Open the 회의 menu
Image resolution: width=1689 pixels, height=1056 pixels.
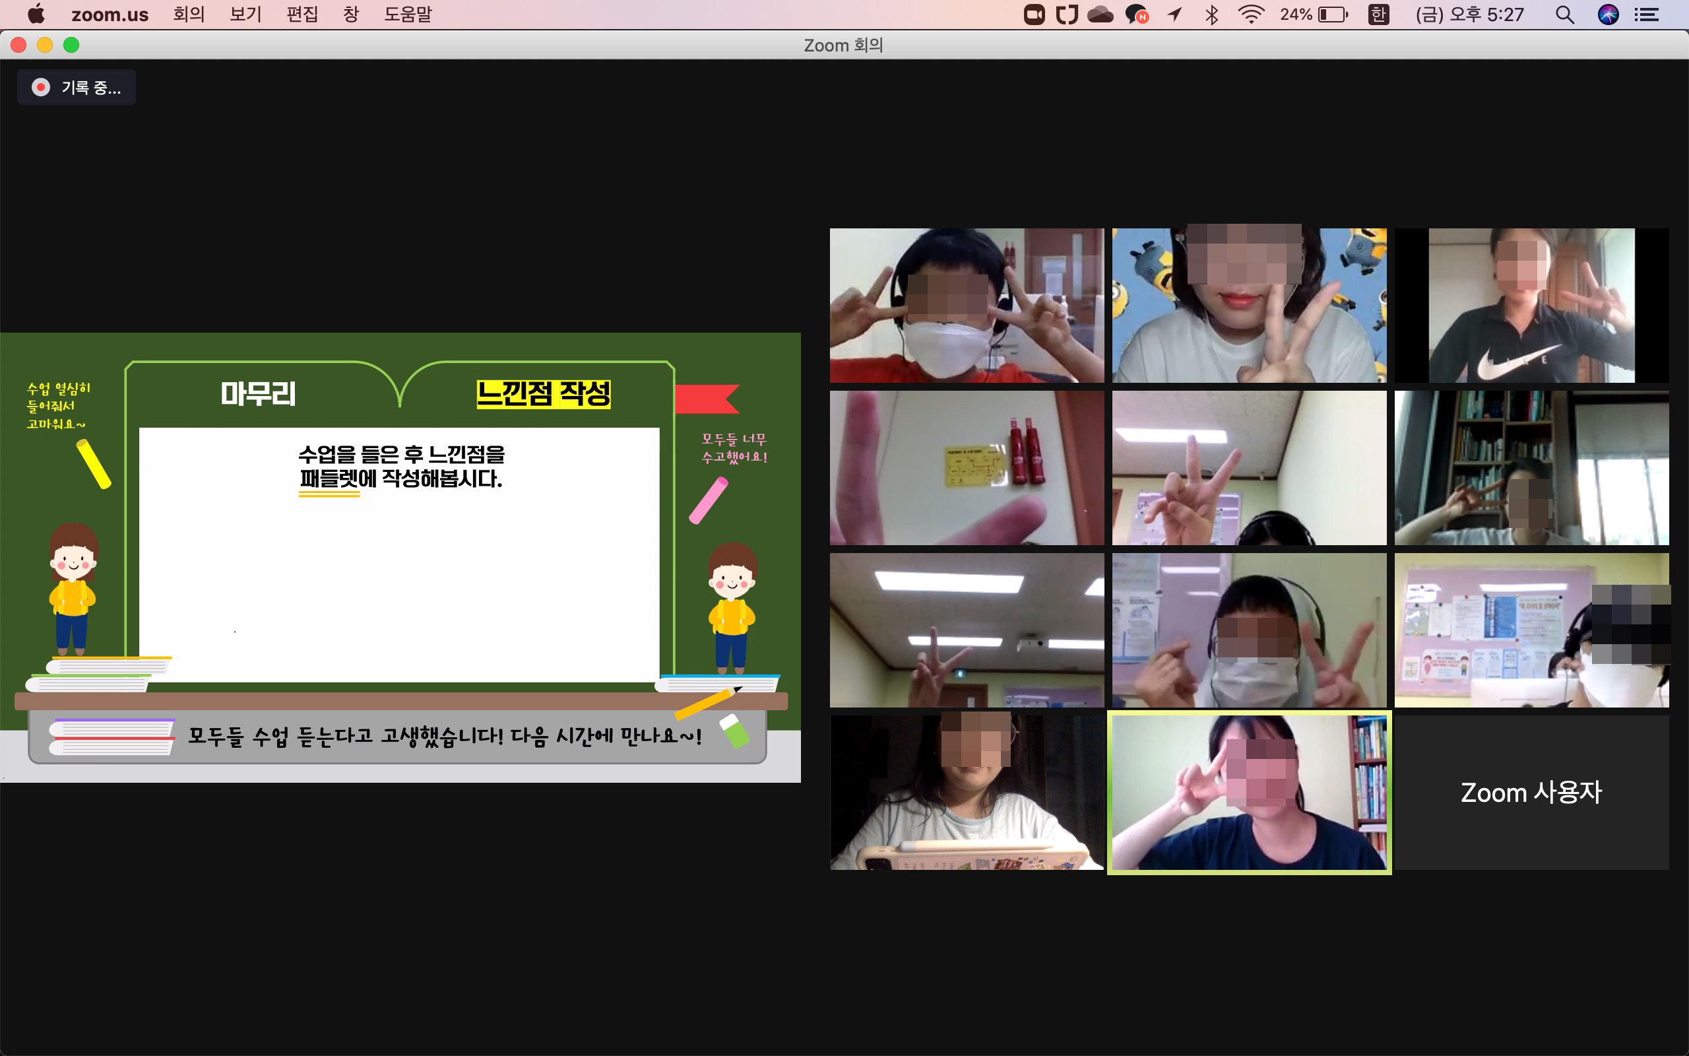click(x=189, y=15)
